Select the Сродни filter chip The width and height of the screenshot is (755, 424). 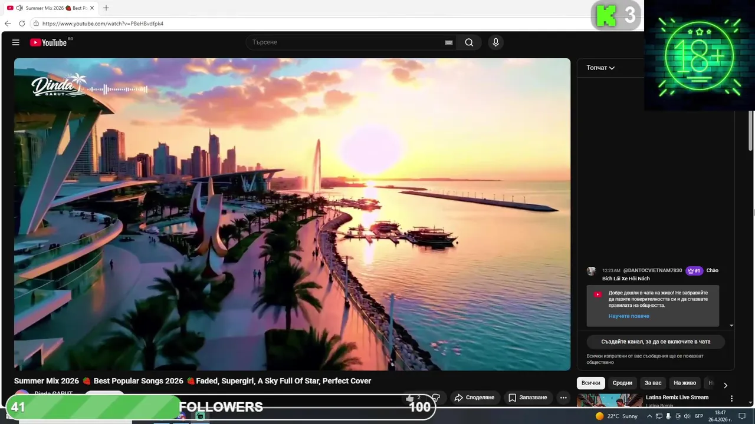coord(622,383)
